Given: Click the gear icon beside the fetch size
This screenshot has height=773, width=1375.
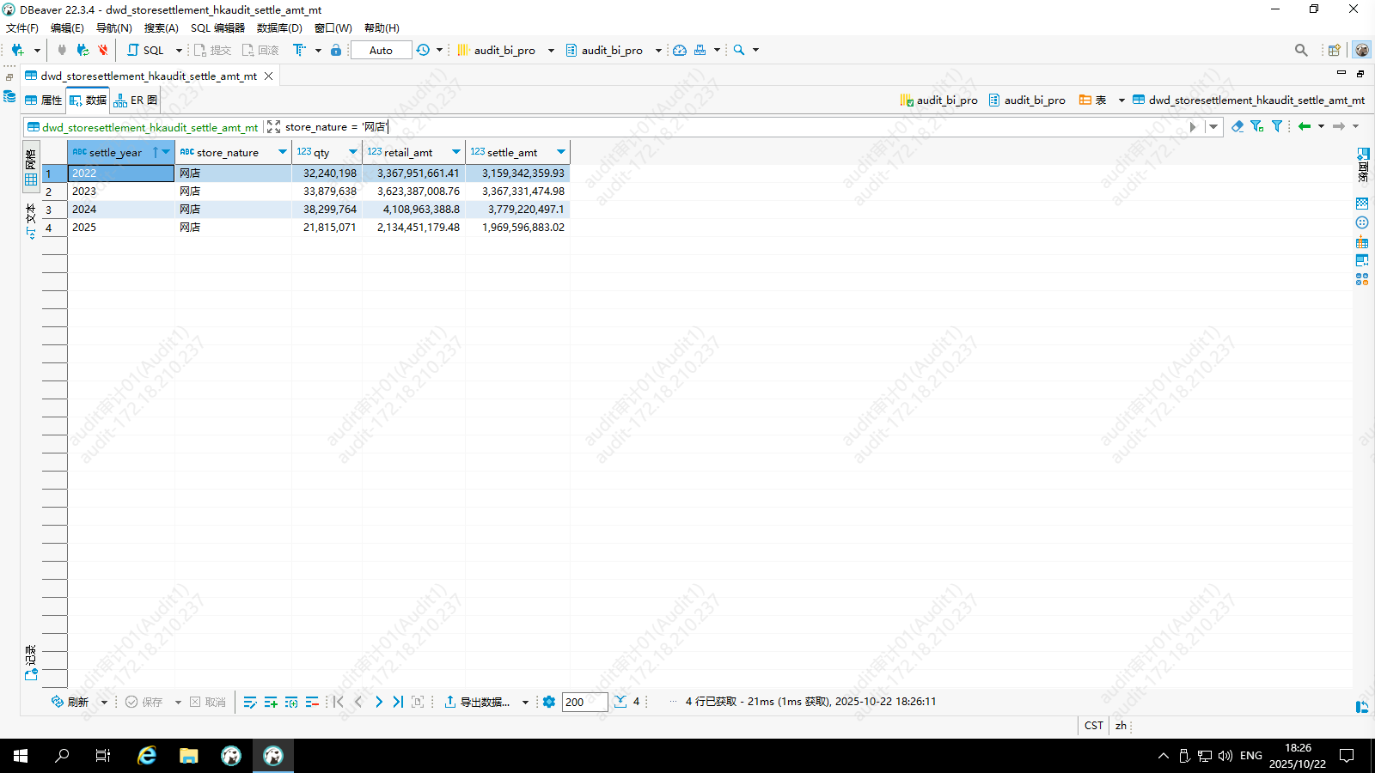Looking at the screenshot, I should point(549,702).
